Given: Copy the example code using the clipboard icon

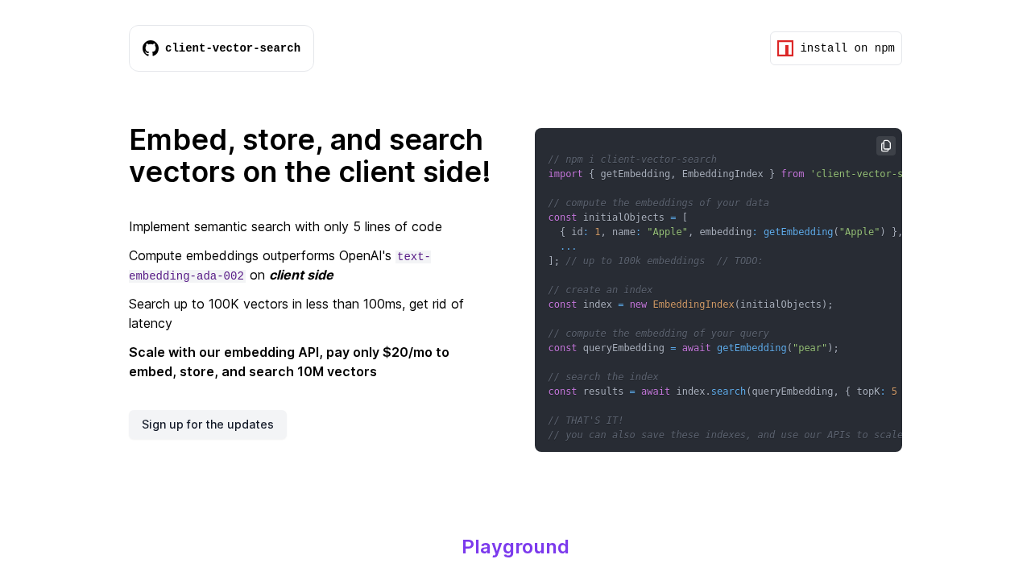Looking at the screenshot, I should 885,145.
